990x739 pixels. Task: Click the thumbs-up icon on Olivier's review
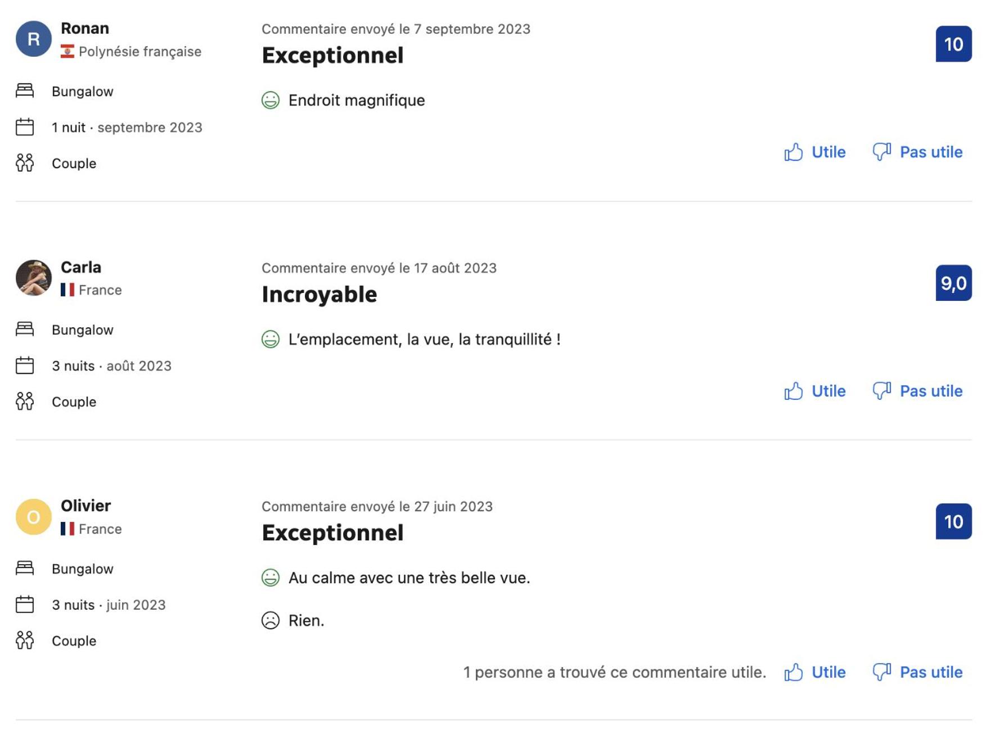pyautogui.click(x=793, y=672)
